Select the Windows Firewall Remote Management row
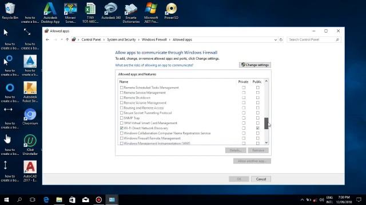366x205 pixels. pyautogui.click(x=191, y=138)
